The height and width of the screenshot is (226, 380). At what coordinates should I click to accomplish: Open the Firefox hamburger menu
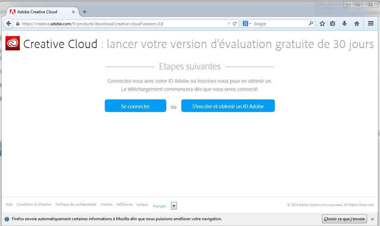(370, 23)
